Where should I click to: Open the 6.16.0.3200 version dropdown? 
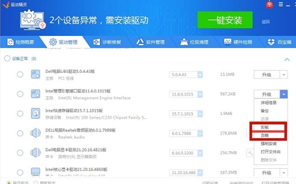tap(200, 153)
